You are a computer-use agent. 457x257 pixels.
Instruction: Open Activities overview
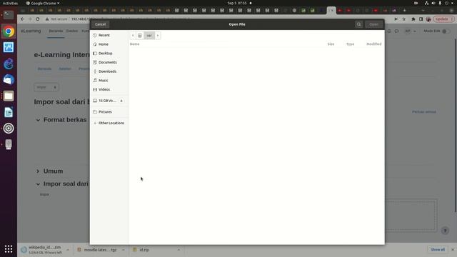10,3
